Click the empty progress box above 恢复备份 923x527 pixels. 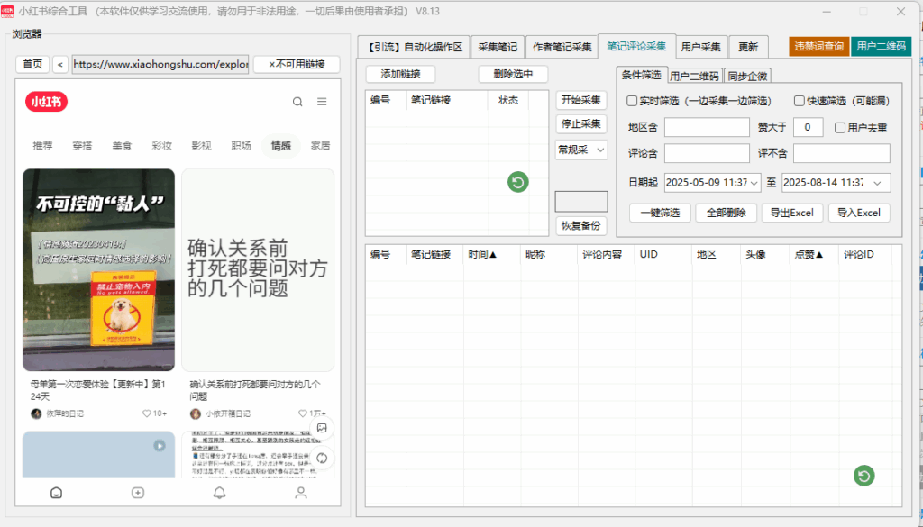click(581, 202)
